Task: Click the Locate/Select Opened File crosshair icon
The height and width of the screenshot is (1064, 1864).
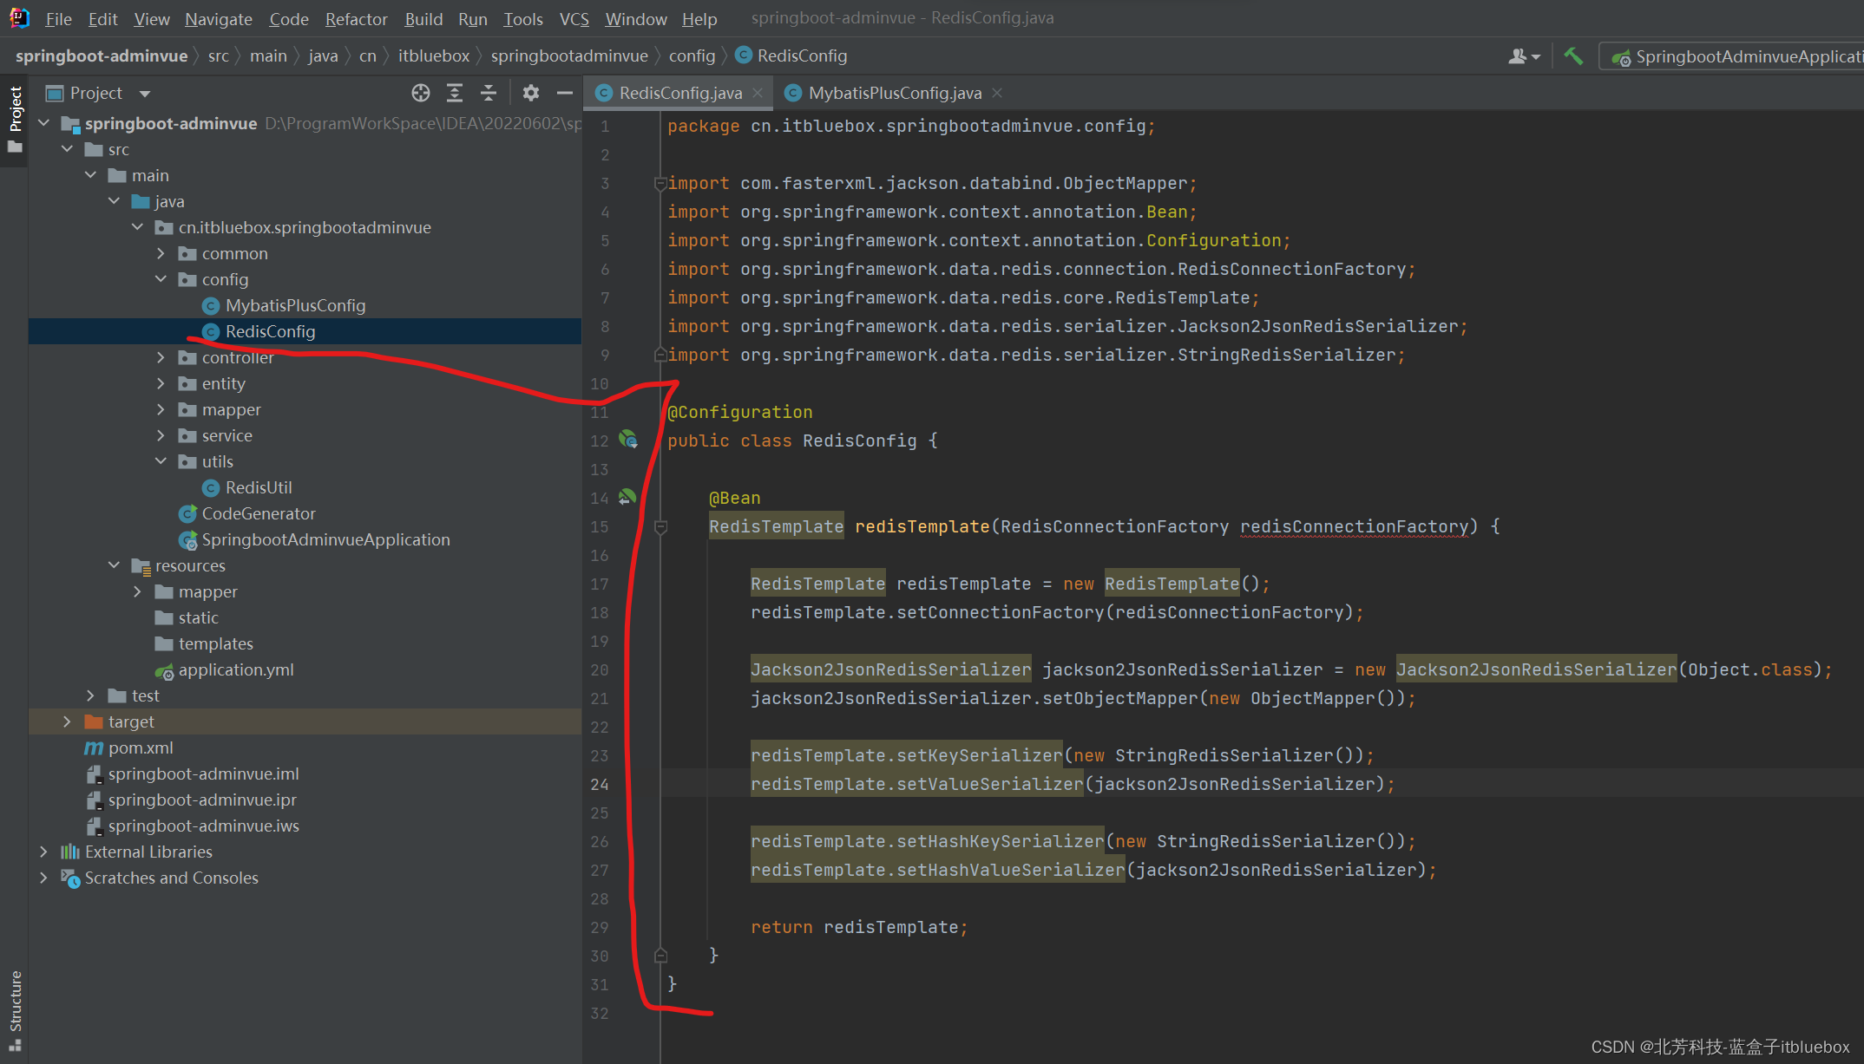Action: (421, 93)
